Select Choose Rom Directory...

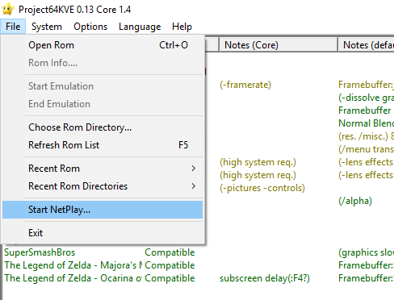coord(103,127)
